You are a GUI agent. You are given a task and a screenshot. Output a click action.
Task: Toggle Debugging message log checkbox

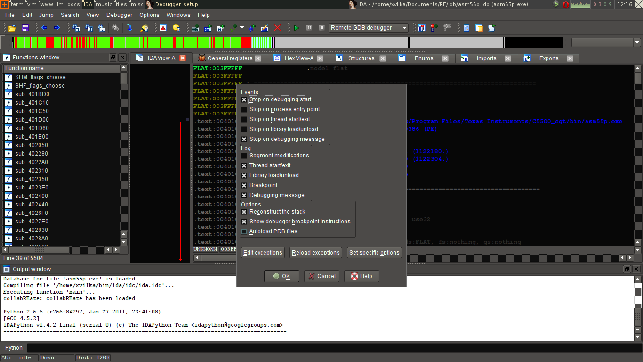pos(244,195)
